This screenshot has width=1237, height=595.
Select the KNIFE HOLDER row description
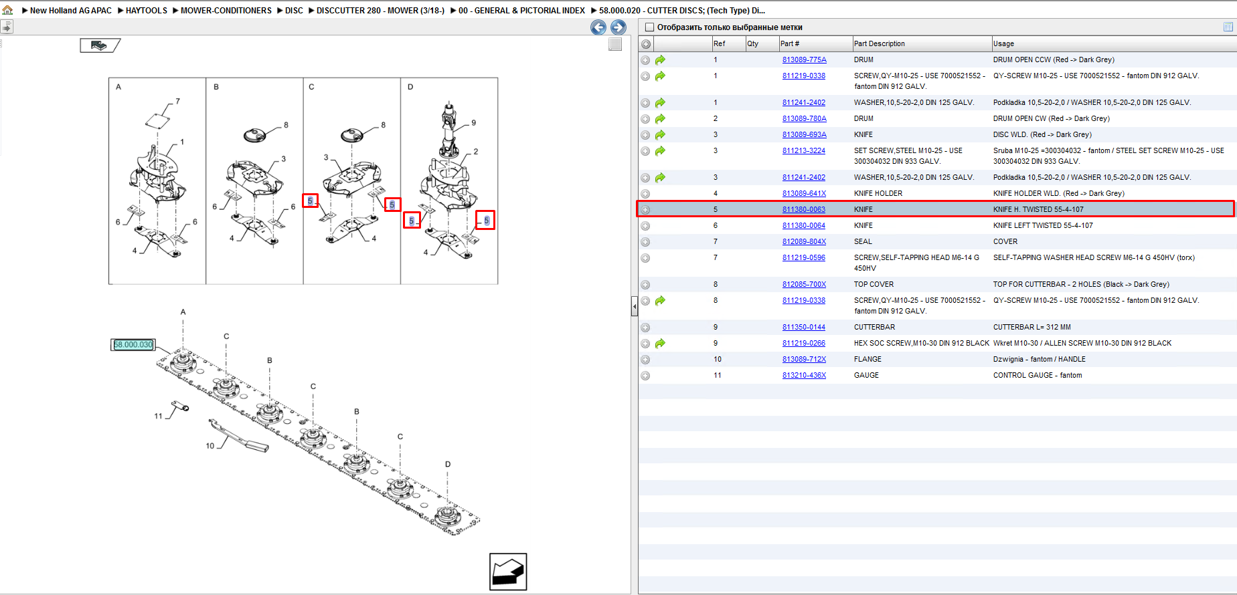(878, 194)
